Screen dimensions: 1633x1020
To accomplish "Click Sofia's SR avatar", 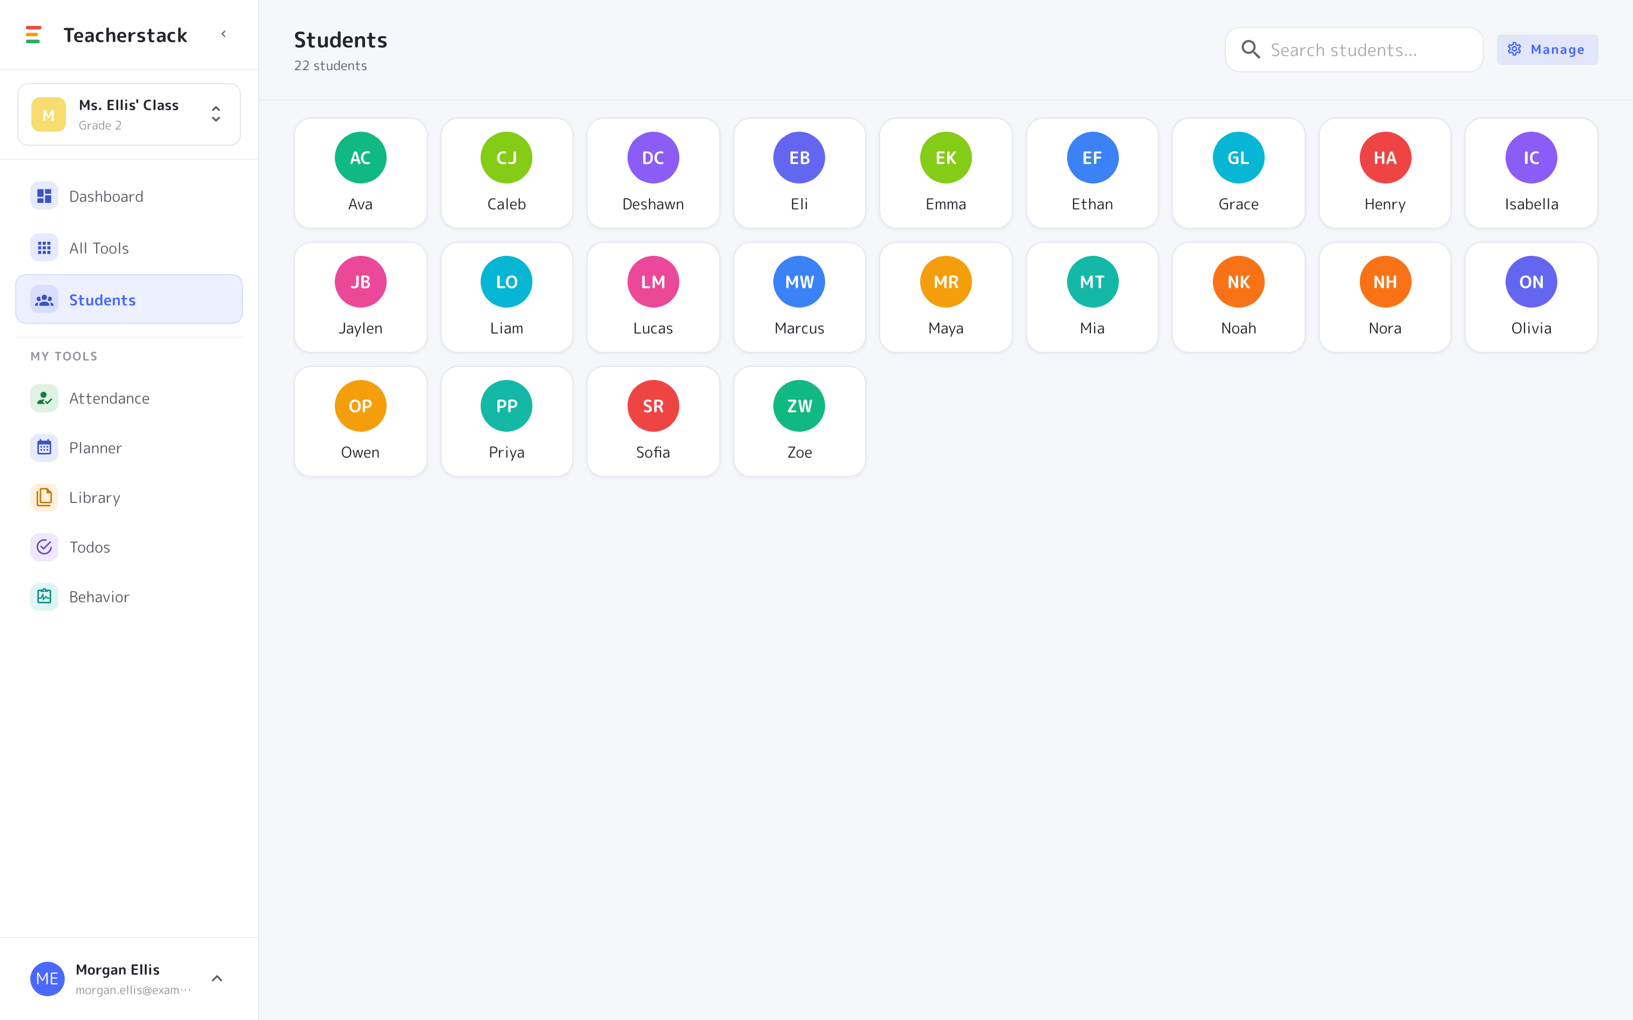I will pyautogui.click(x=652, y=406).
